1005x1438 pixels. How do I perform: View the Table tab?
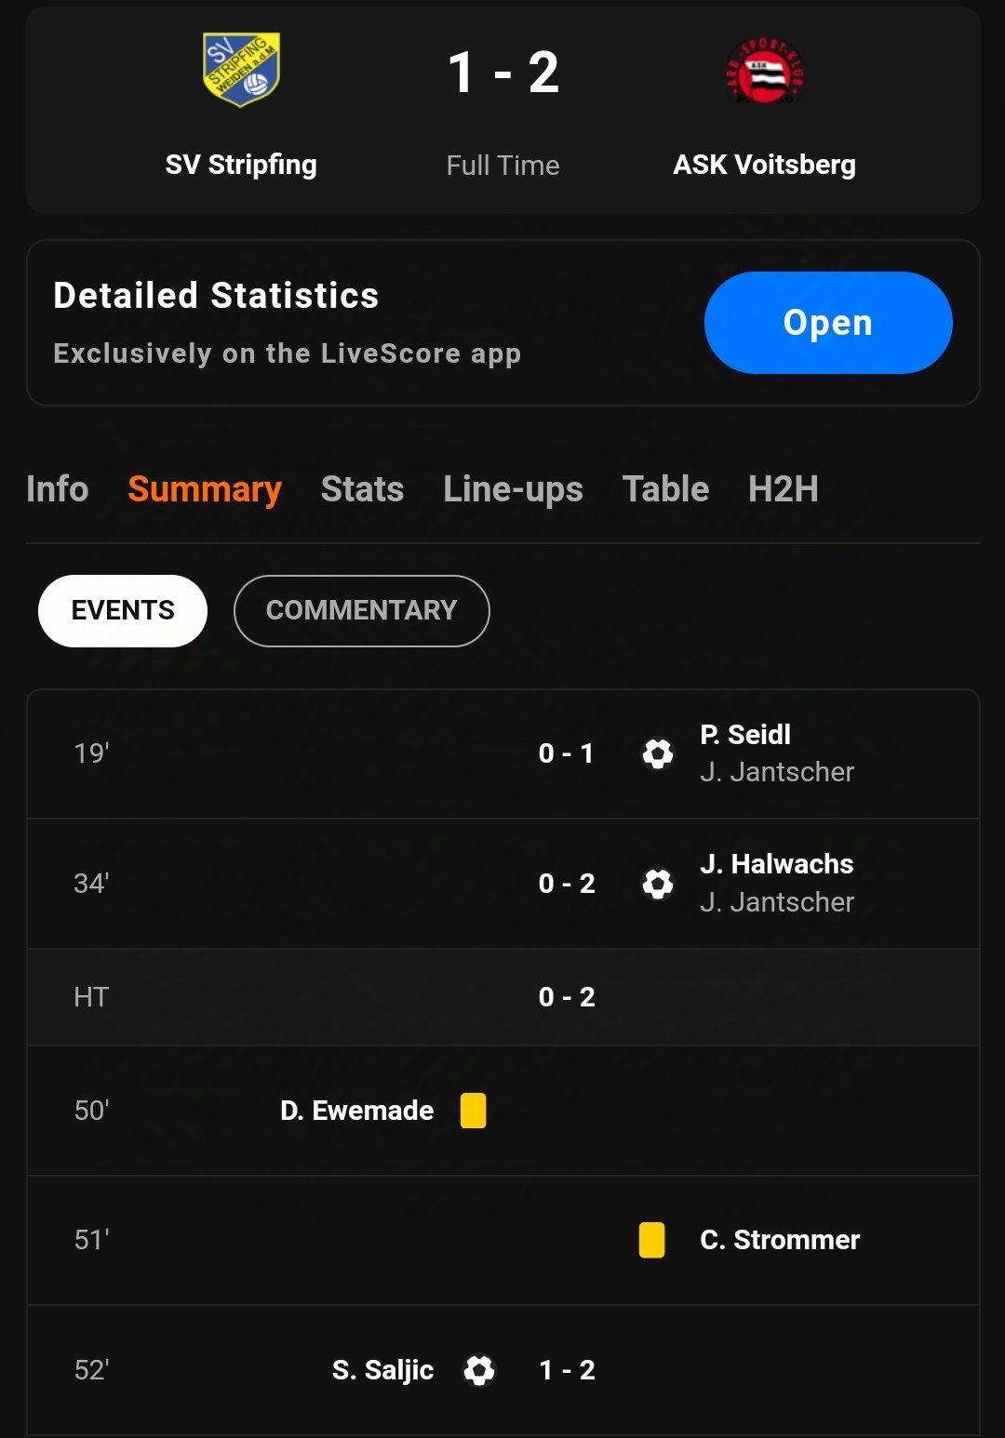(666, 489)
